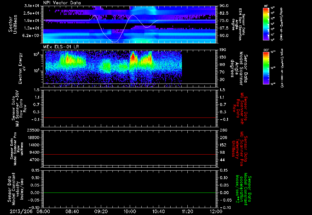Click the red MU Scanner Inh axis title
312x215 pixels.
(240, 108)
